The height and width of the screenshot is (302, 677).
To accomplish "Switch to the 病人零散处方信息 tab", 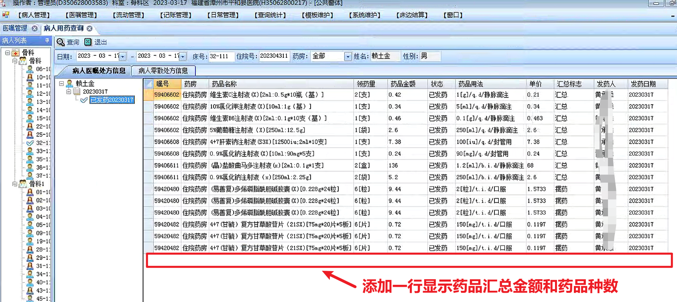I will click(x=163, y=70).
